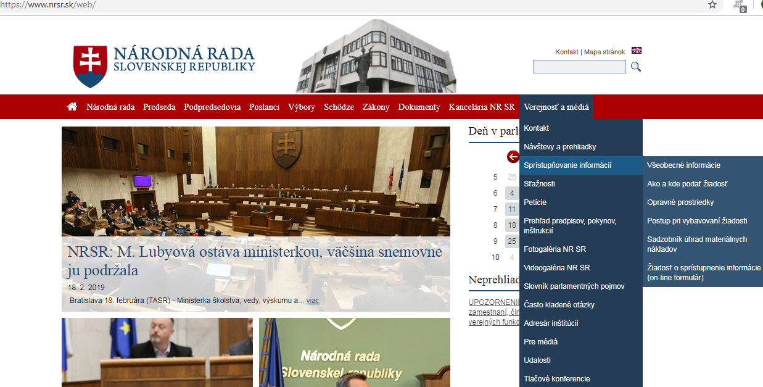Select Udalosti menu entry
The height and width of the screenshot is (387, 763).
coord(581,360)
